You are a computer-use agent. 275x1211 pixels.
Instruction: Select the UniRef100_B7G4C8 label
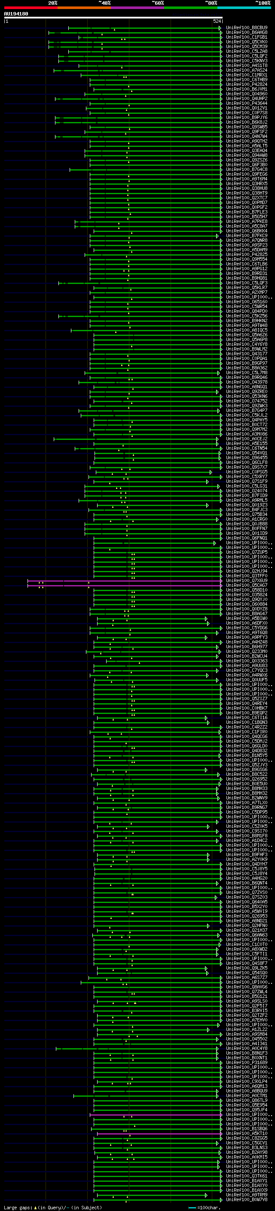click(x=246, y=170)
